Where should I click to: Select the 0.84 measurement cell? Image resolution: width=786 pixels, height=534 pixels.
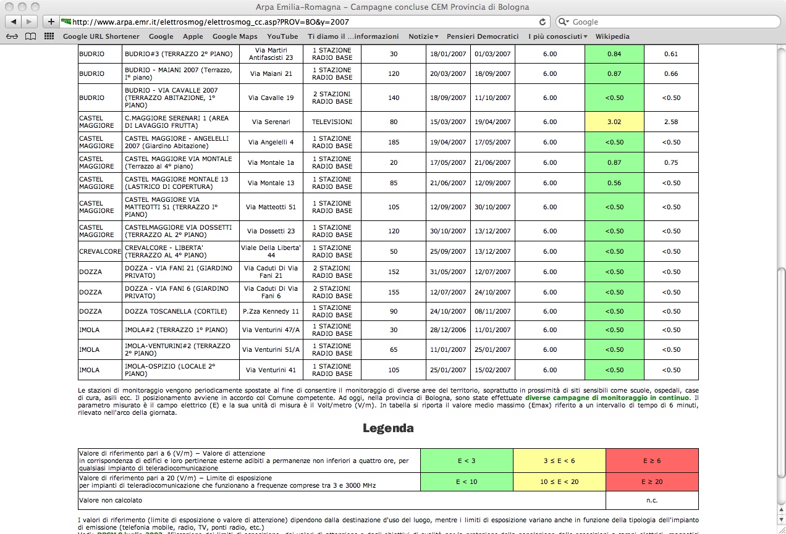pos(614,54)
